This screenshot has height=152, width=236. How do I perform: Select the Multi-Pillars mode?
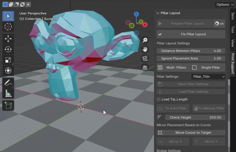pos(174,68)
